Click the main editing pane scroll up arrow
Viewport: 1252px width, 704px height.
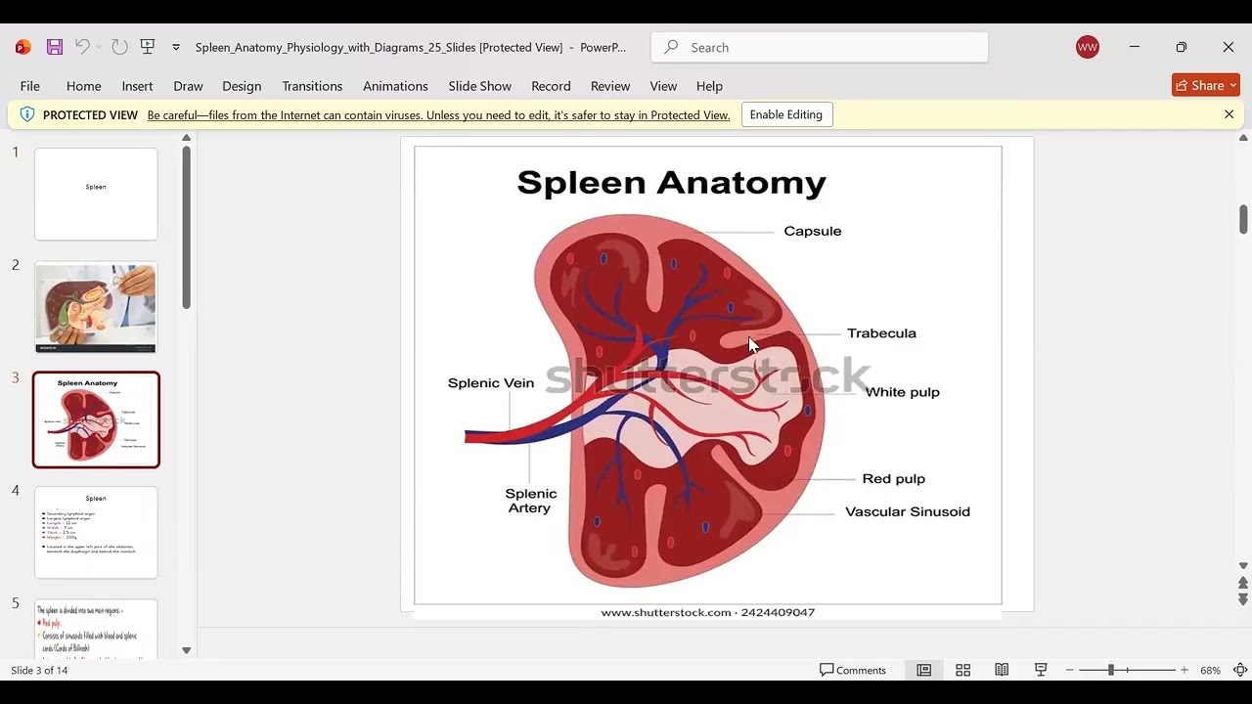[x=1243, y=138]
